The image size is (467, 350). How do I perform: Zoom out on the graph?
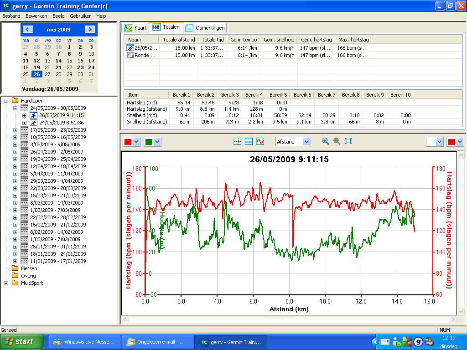tap(337, 141)
